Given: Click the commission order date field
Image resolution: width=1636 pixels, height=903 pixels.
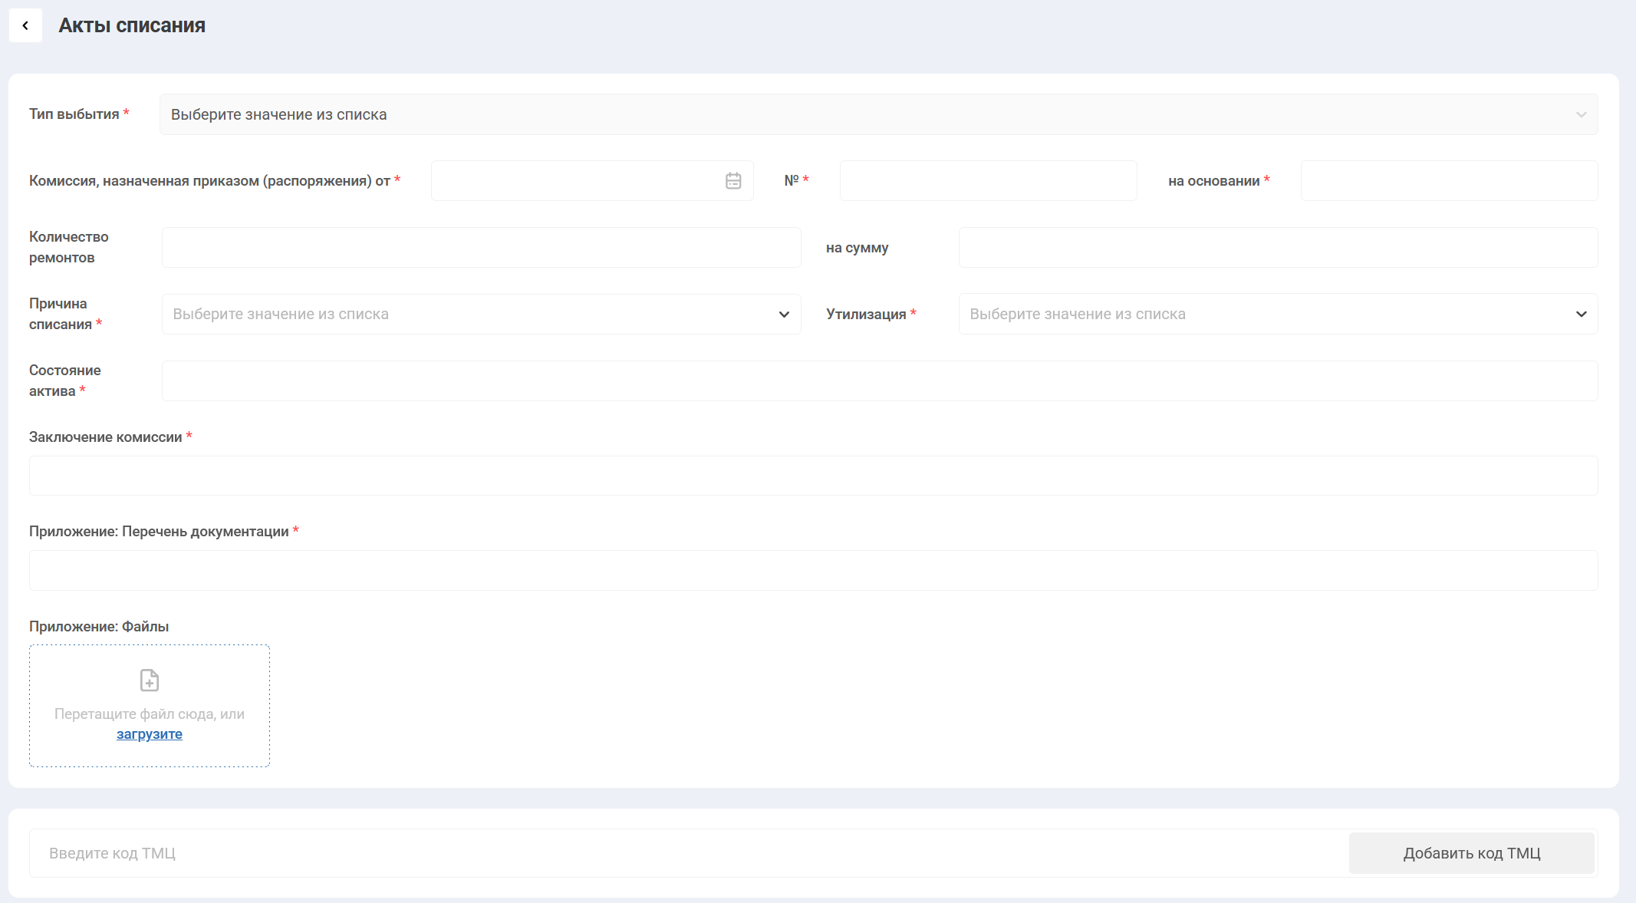Looking at the screenshot, I should click(575, 181).
